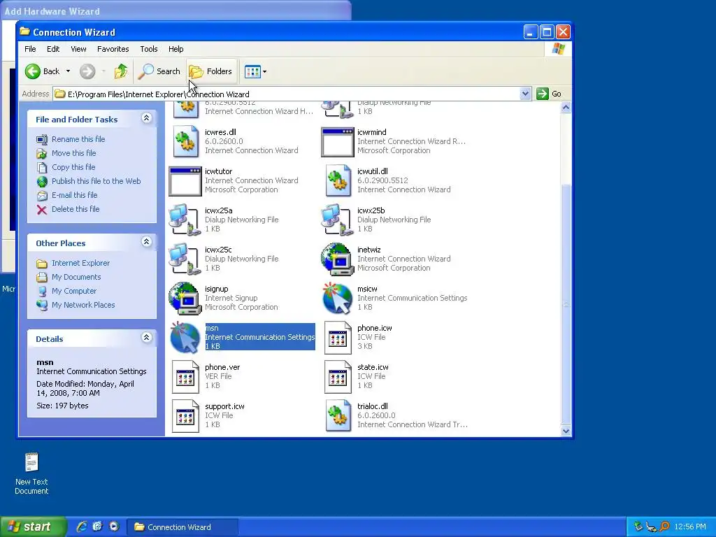Select the icwtutor application icon
716x537 pixels.
[185, 181]
